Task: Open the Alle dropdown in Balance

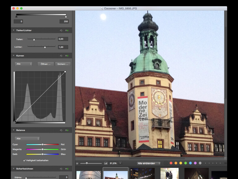Action: [27, 138]
